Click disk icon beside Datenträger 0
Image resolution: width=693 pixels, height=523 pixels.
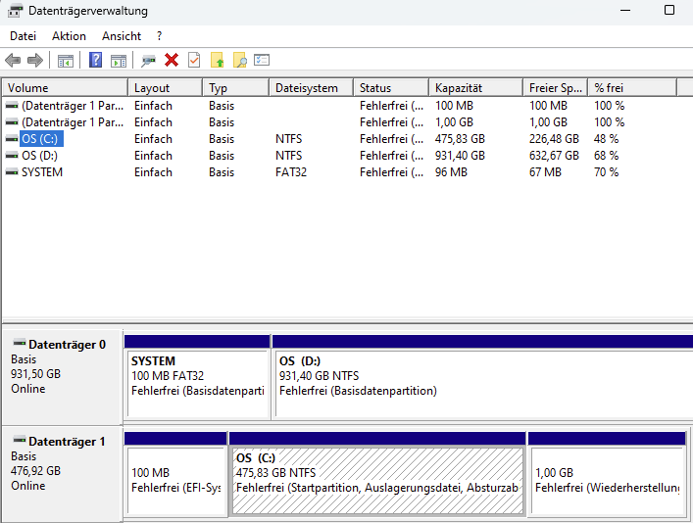(x=20, y=343)
